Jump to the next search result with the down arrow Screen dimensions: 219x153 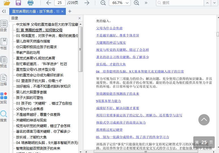click(x=214, y=3)
